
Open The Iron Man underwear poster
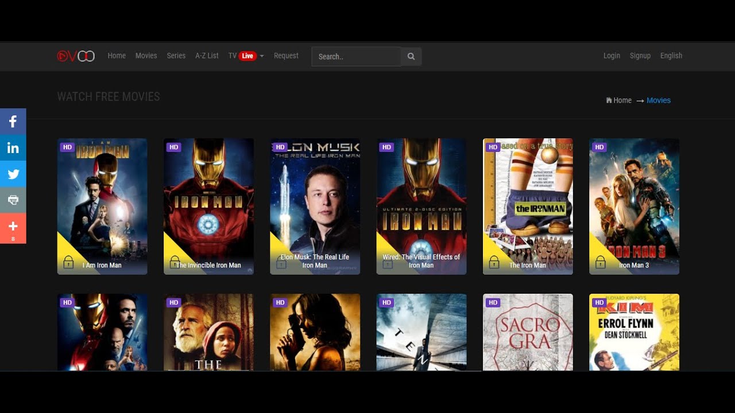click(x=528, y=206)
